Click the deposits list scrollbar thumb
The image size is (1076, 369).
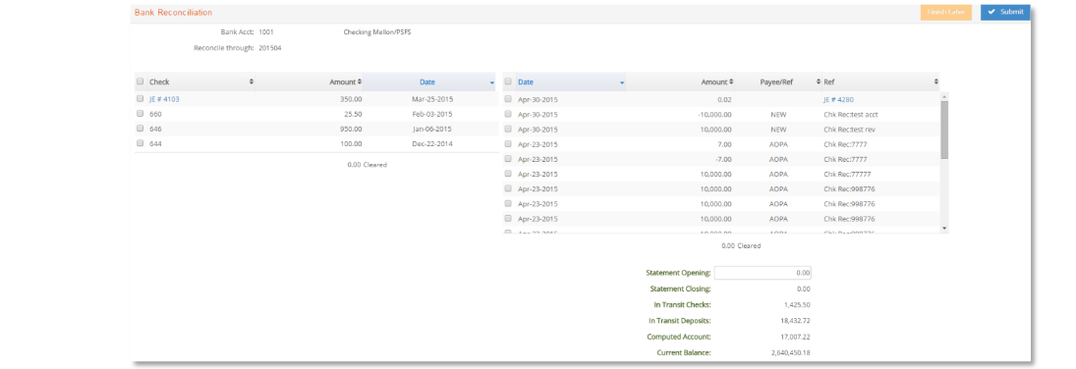pos(944,130)
